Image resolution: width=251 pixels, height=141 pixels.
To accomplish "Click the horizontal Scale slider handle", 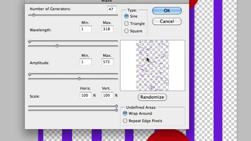I will pyautogui.click(x=116, y=106).
